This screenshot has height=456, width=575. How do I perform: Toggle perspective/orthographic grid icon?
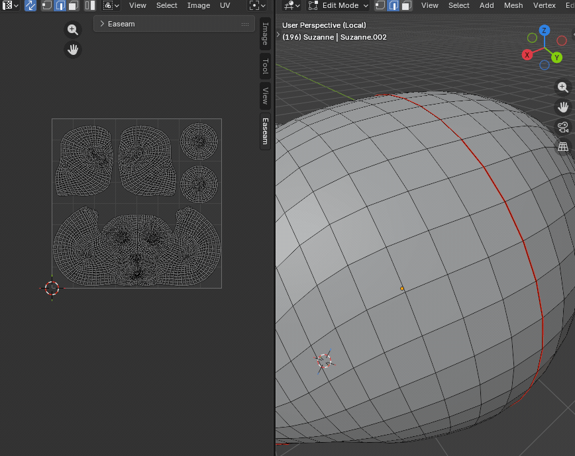click(563, 147)
